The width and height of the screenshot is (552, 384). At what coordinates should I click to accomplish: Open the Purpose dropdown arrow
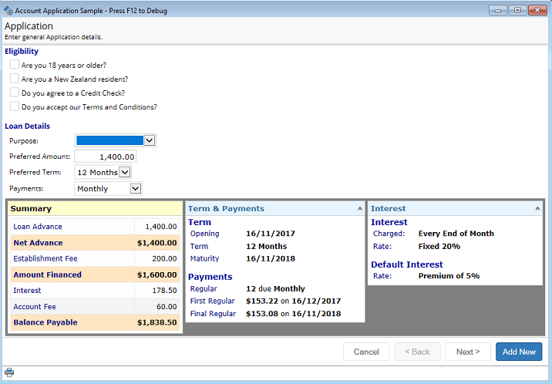[150, 140]
